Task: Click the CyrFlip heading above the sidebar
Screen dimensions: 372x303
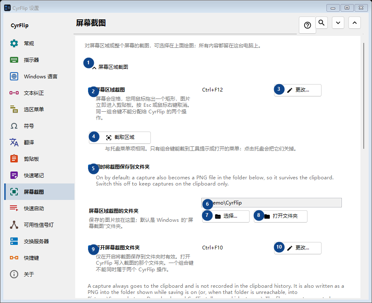Action: (x=20, y=25)
